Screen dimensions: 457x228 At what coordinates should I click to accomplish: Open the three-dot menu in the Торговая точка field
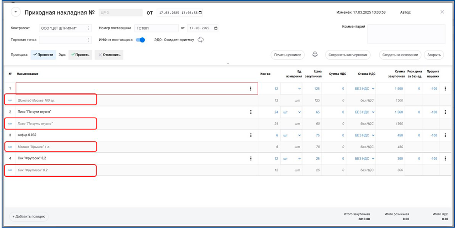tap(89, 40)
